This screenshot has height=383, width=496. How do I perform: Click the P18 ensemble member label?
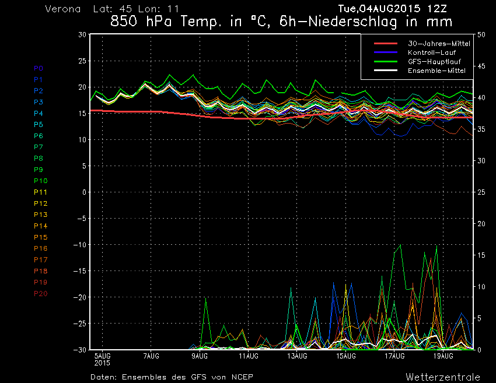pyautogui.click(x=40, y=271)
